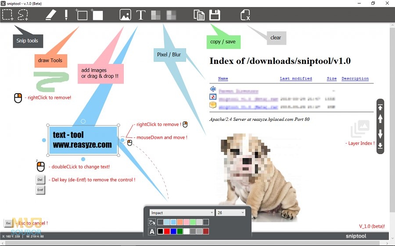Image resolution: width=395 pixels, height=246 pixels.
Task: Set text color to white
Action: coord(187,232)
